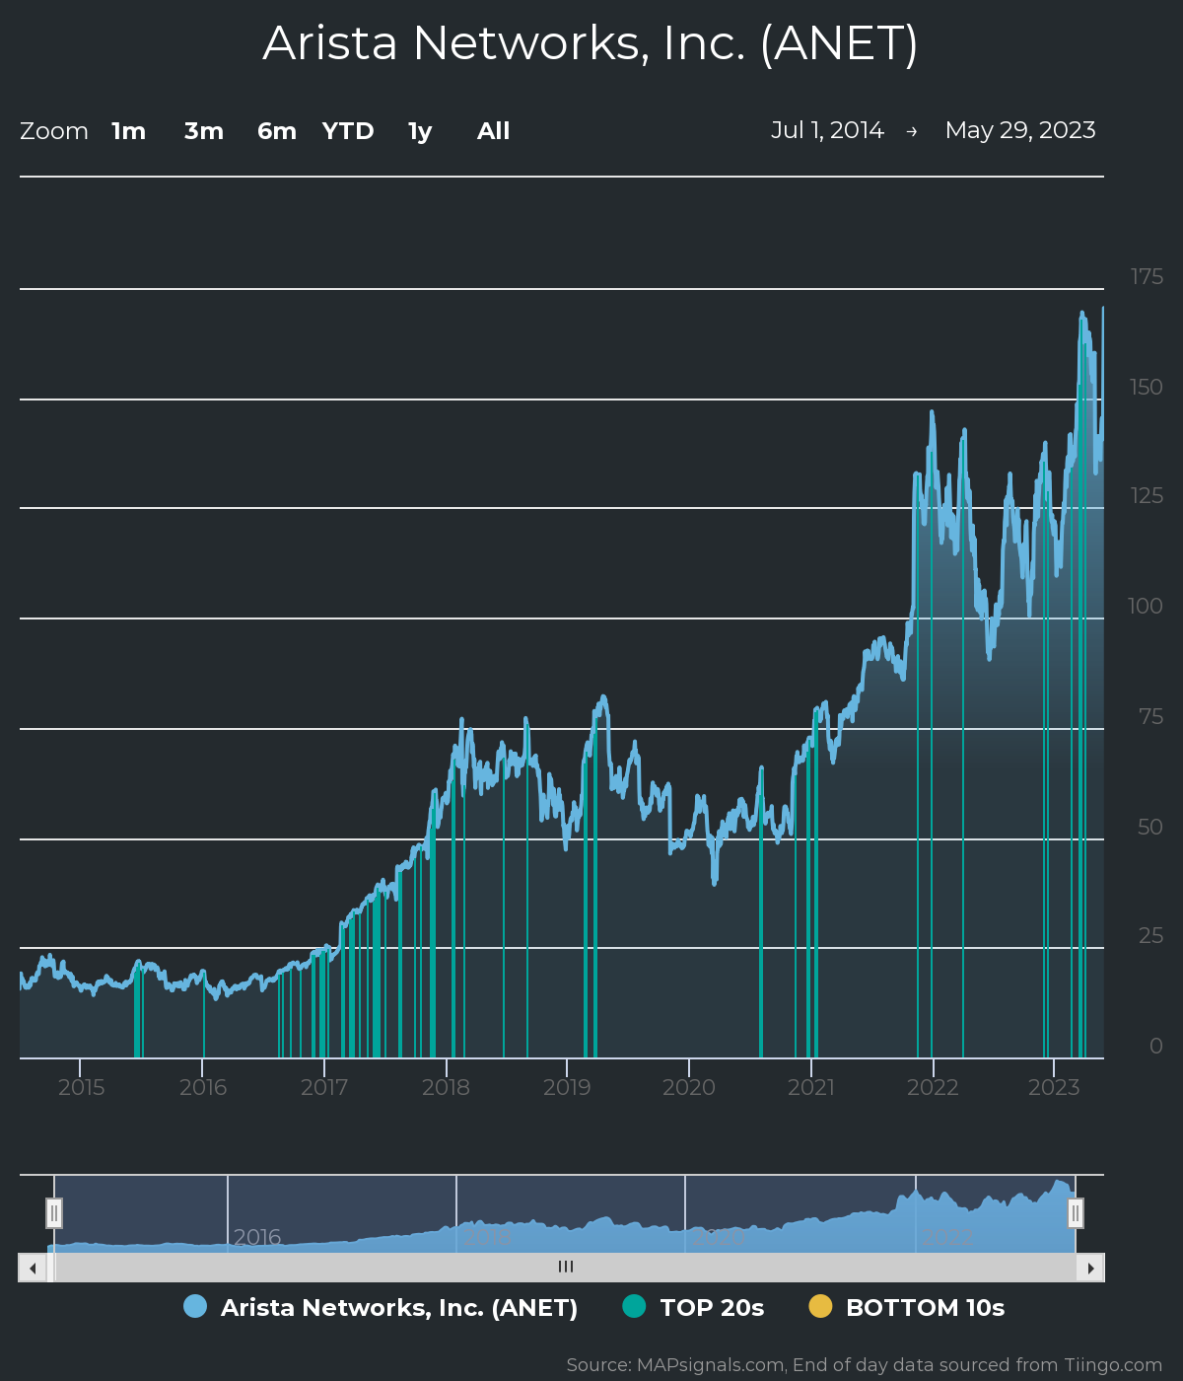1183x1381 pixels.
Task: Click the navigator left range handle
Action: tap(54, 1212)
